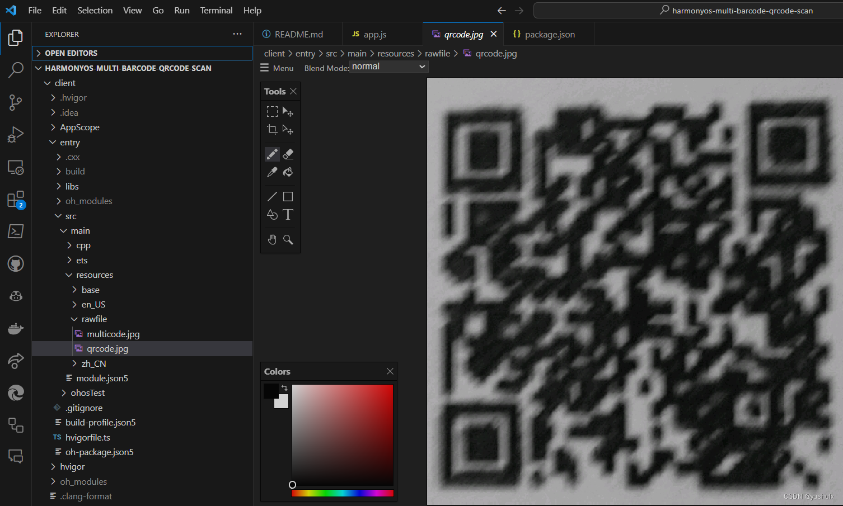Select the crop tool
This screenshot has width=843, height=506.
tap(272, 130)
